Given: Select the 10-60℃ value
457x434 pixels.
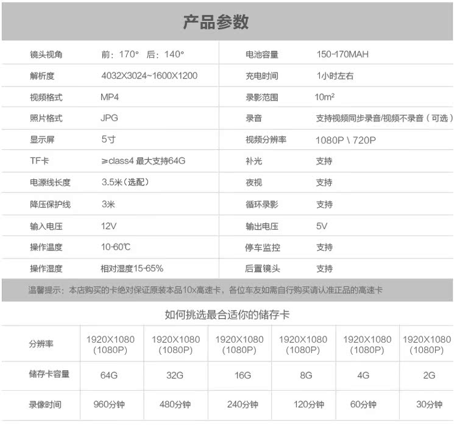Looking at the screenshot, I should tap(116, 247).
